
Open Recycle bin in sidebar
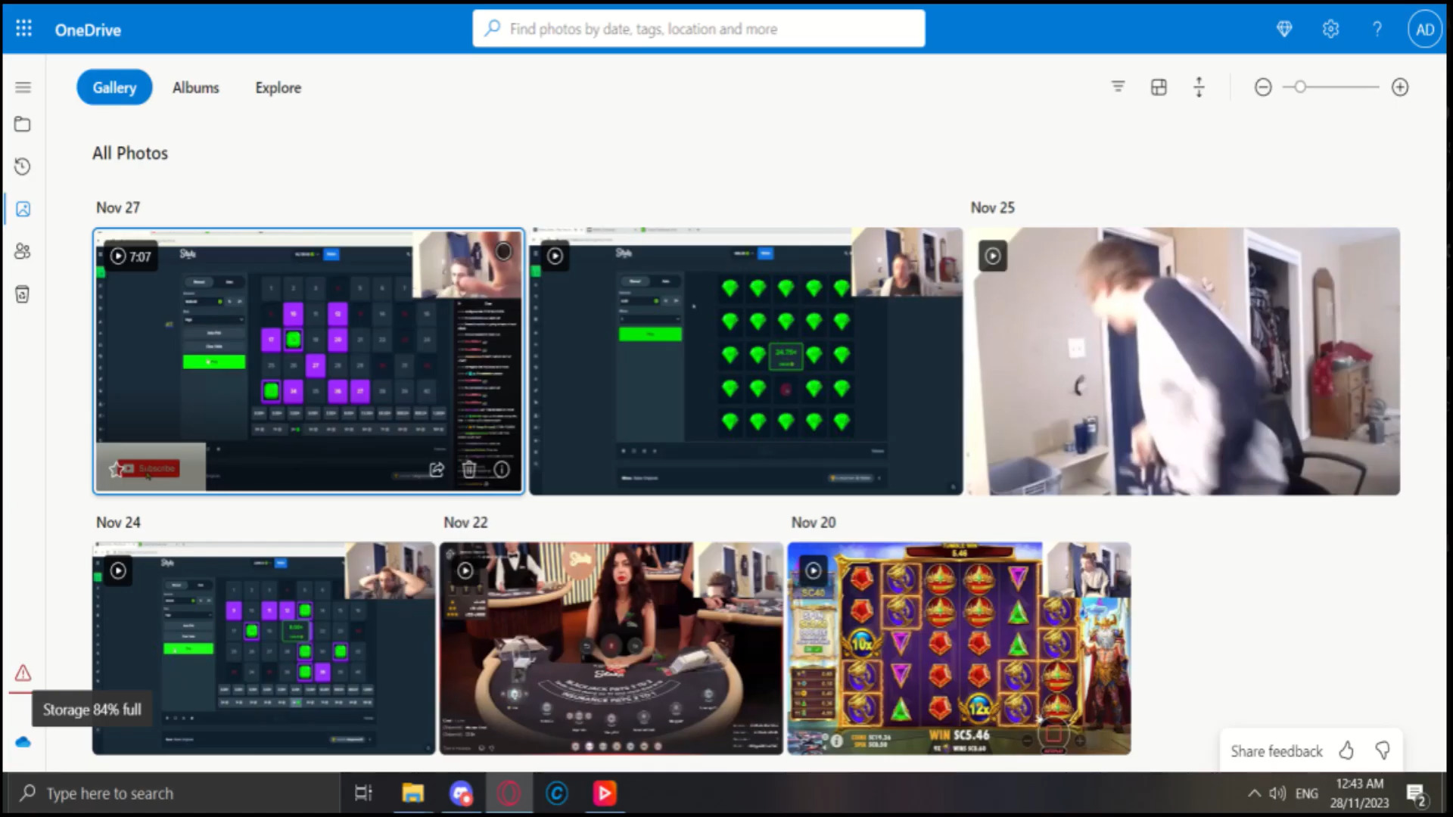tap(23, 294)
